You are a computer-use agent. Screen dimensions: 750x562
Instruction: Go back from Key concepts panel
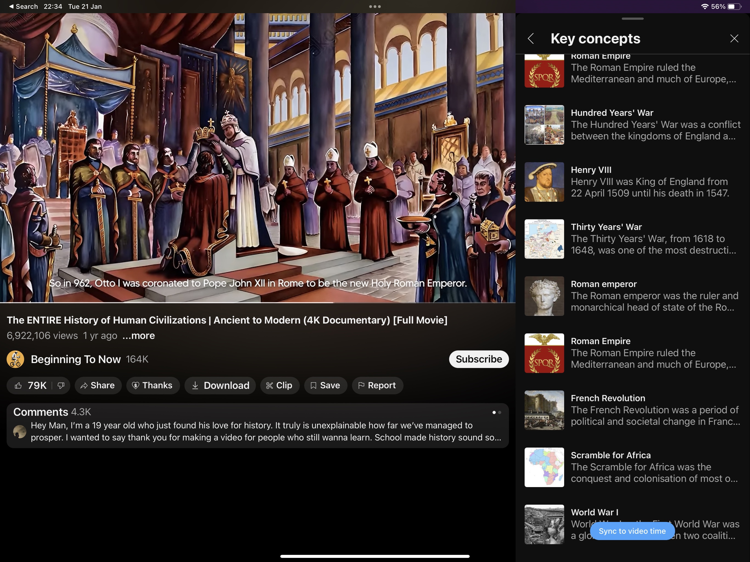pyautogui.click(x=531, y=39)
